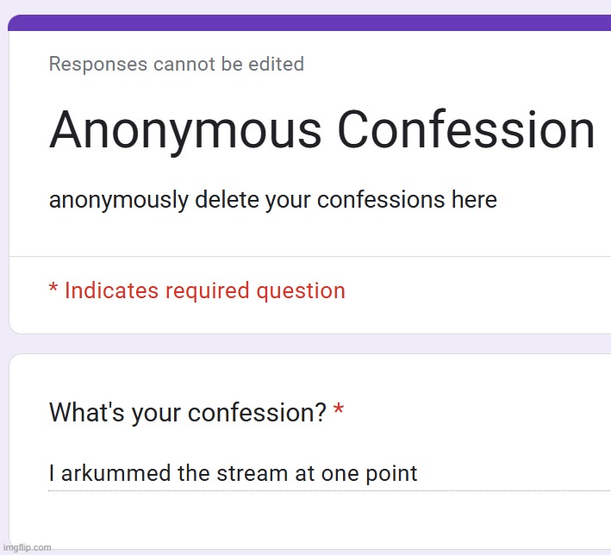Click the red asterisk before "Indicates required question"
611x555 pixels.
[53, 290]
